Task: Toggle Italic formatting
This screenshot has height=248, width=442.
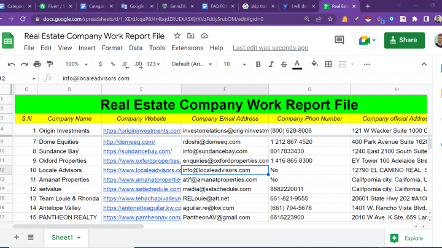Action: point(271,64)
